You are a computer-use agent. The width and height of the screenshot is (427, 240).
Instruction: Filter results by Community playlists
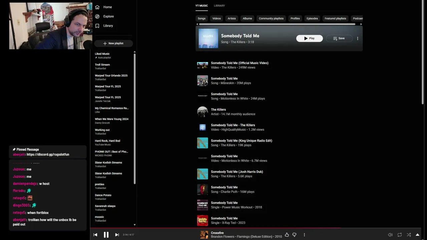(271, 18)
